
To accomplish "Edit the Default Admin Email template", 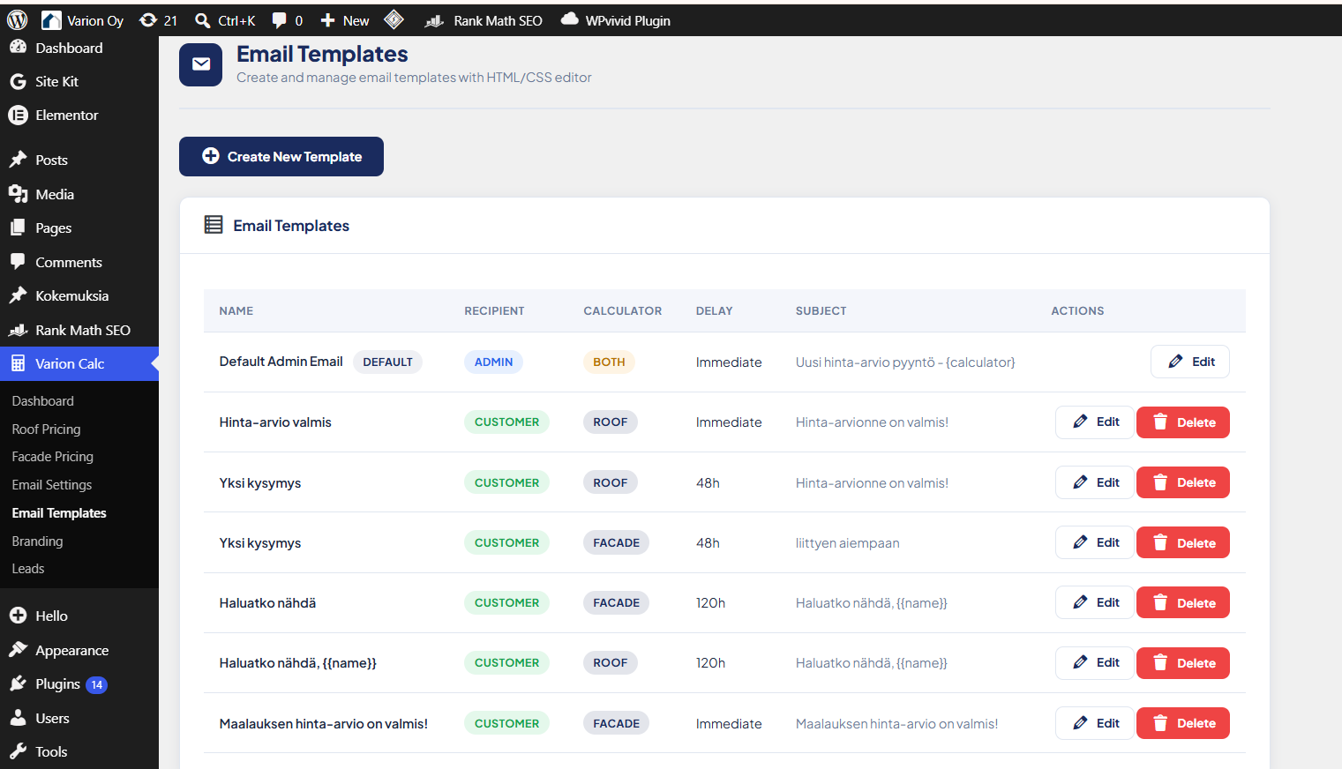I will (x=1189, y=362).
